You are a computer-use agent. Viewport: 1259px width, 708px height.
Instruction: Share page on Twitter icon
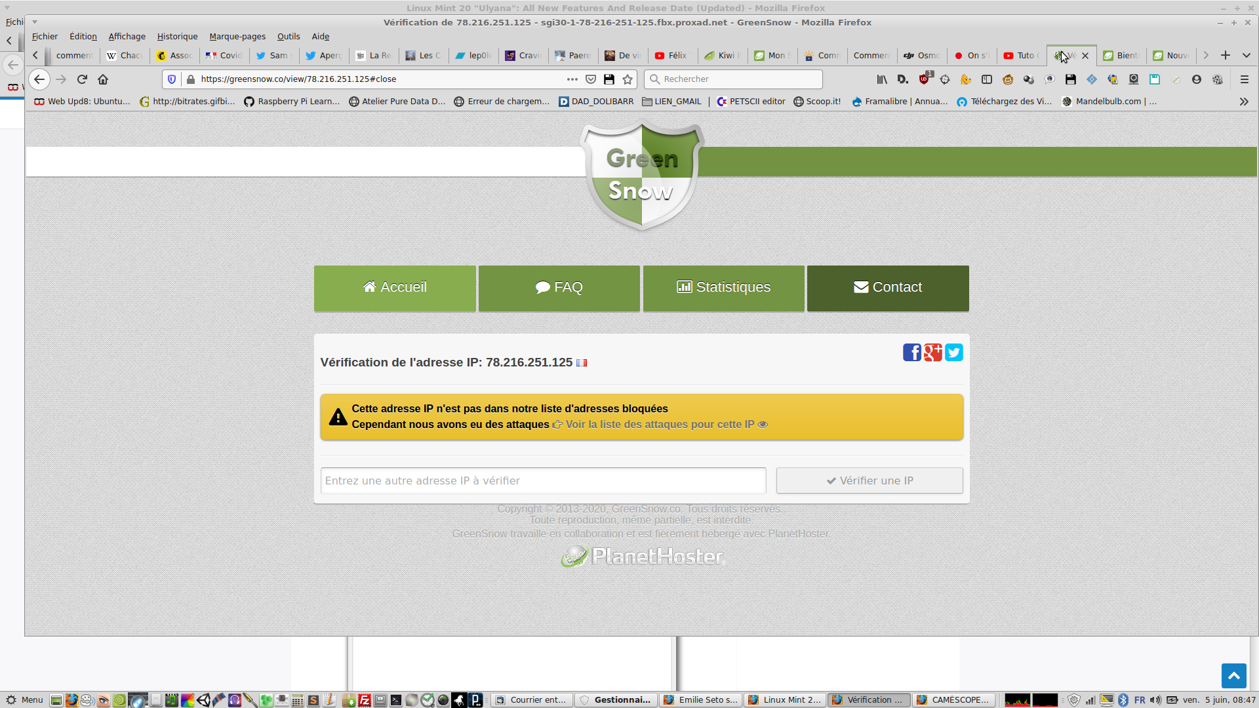954,353
